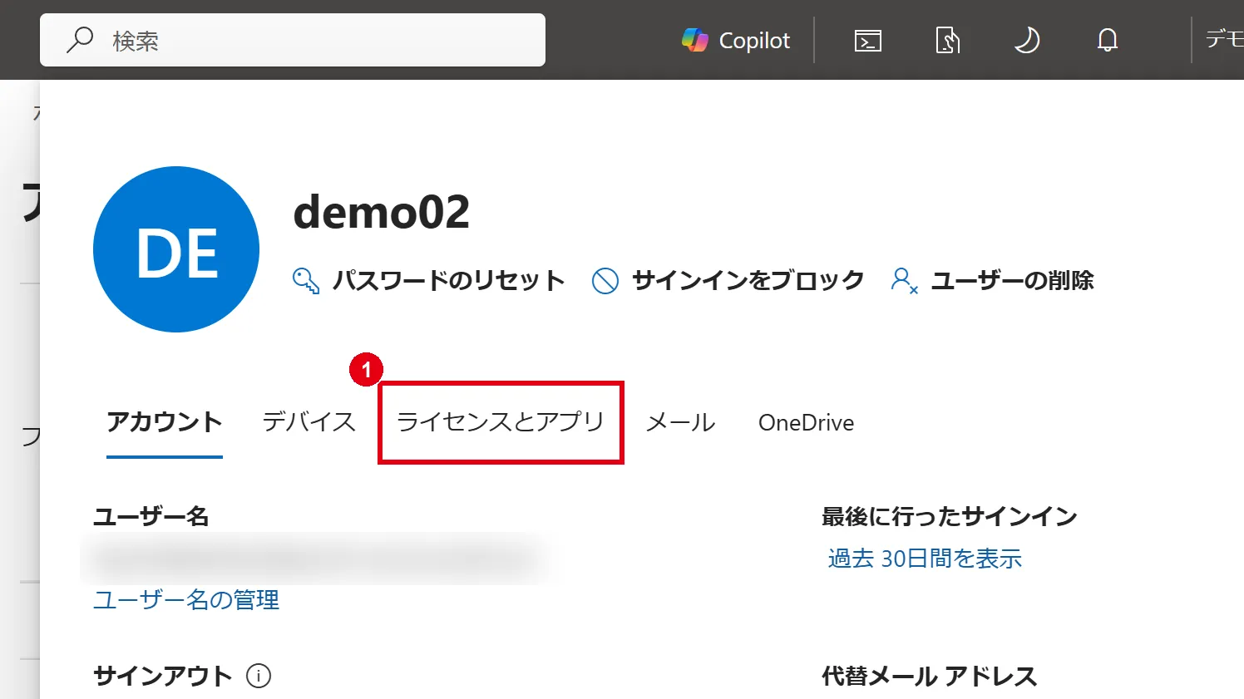This screenshot has width=1244, height=699.
Task: Toggle dark mode with the moon icon
Action: 1027,40
